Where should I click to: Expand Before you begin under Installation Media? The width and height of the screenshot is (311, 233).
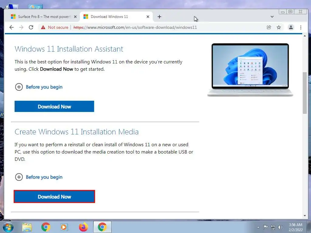(x=39, y=177)
